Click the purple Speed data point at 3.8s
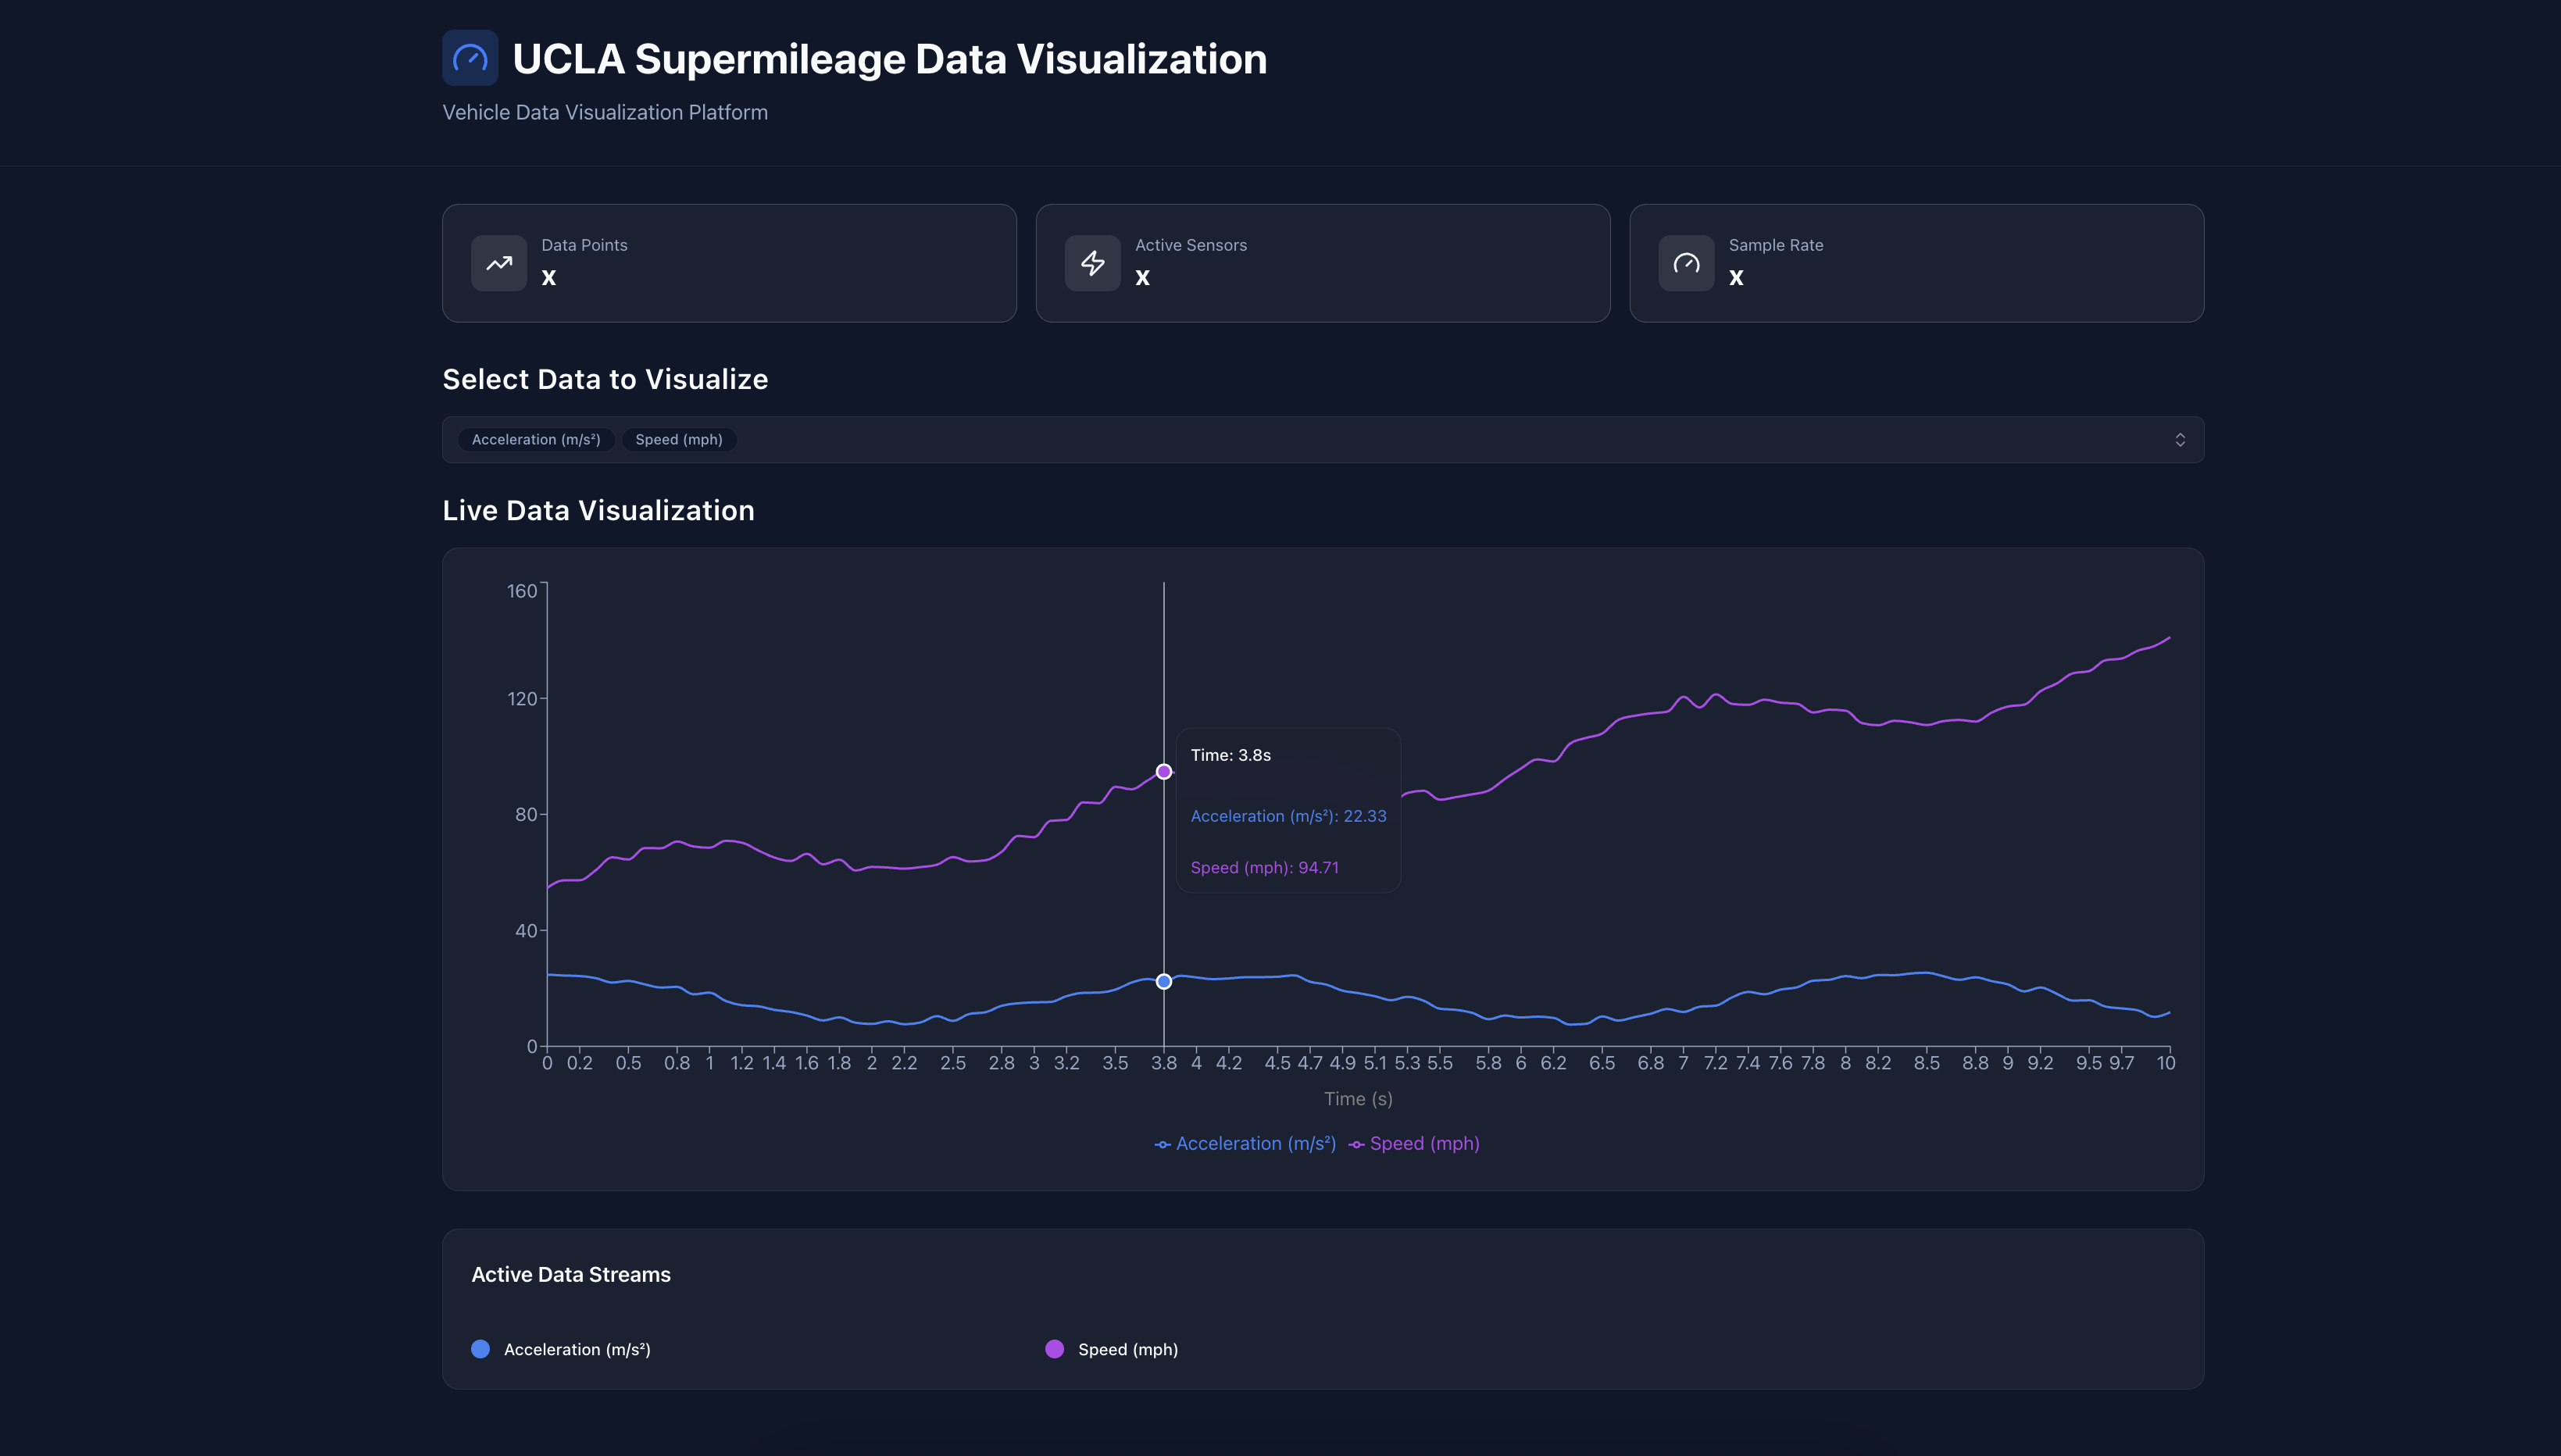The image size is (2561, 1456). pyautogui.click(x=1164, y=771)
